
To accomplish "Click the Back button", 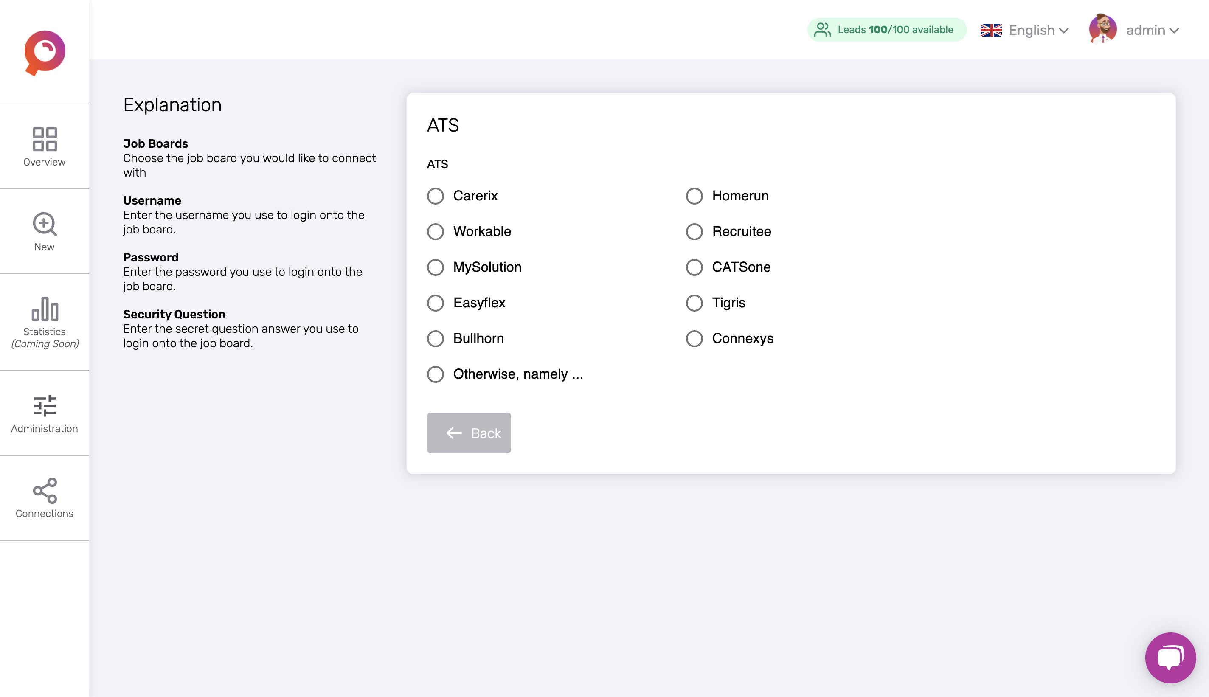I will (x=469, y=433).
